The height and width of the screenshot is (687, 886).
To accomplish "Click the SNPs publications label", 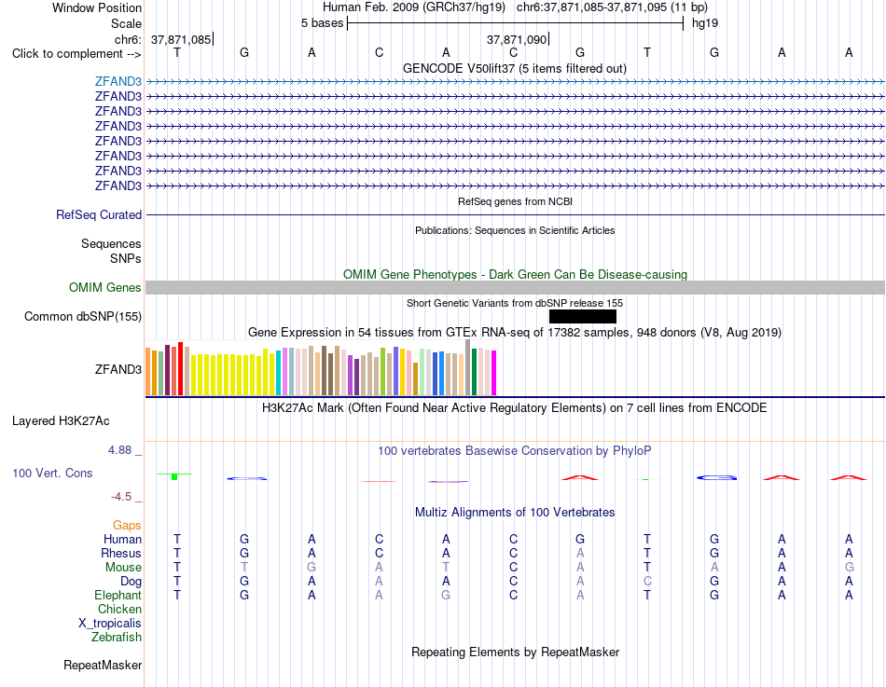I will pos(126,258).
